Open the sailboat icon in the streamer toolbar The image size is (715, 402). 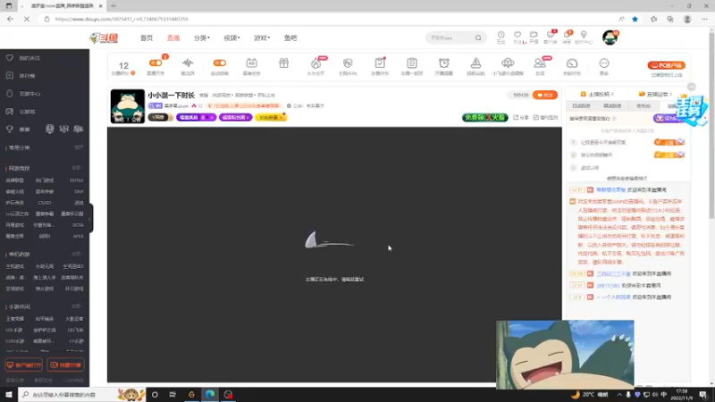click(x=475, y=63)
